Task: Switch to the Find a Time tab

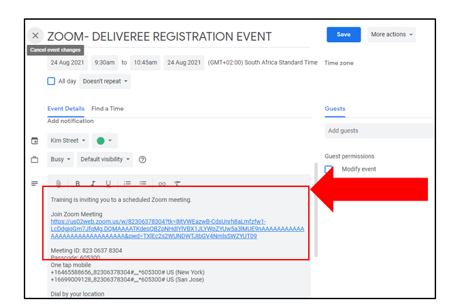Action: (107, 109)
